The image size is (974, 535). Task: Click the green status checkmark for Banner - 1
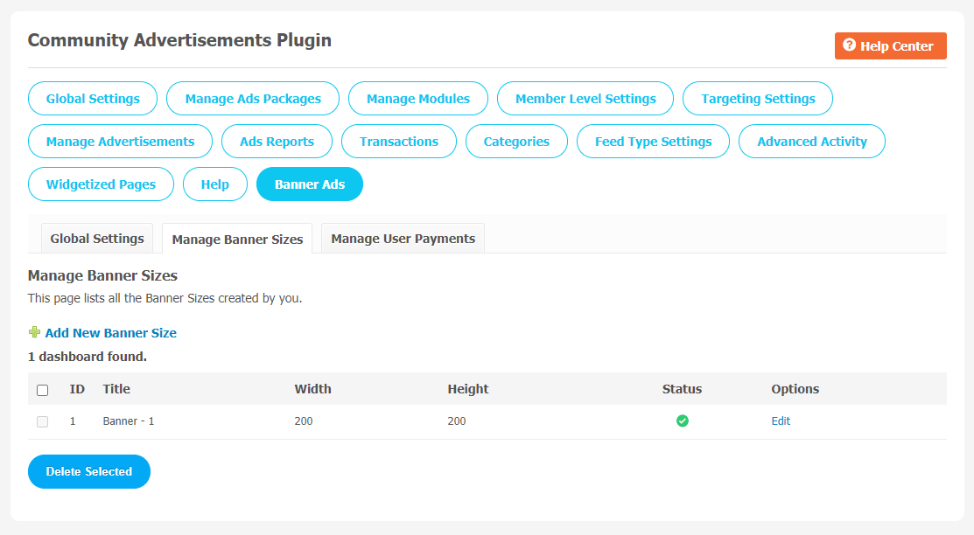click(682, 420)
